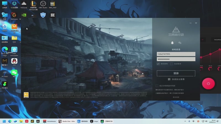
Task: Click the middle FxSound EQ curve point
Action: 210,54
